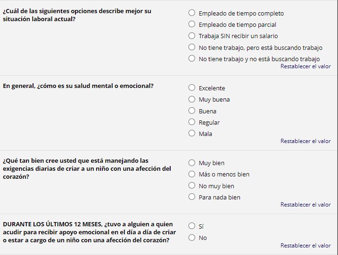Choose "Excelente" for mental health
Viewport: 338px width, 255px height.
pyautogui.click(x=191, y=88)
